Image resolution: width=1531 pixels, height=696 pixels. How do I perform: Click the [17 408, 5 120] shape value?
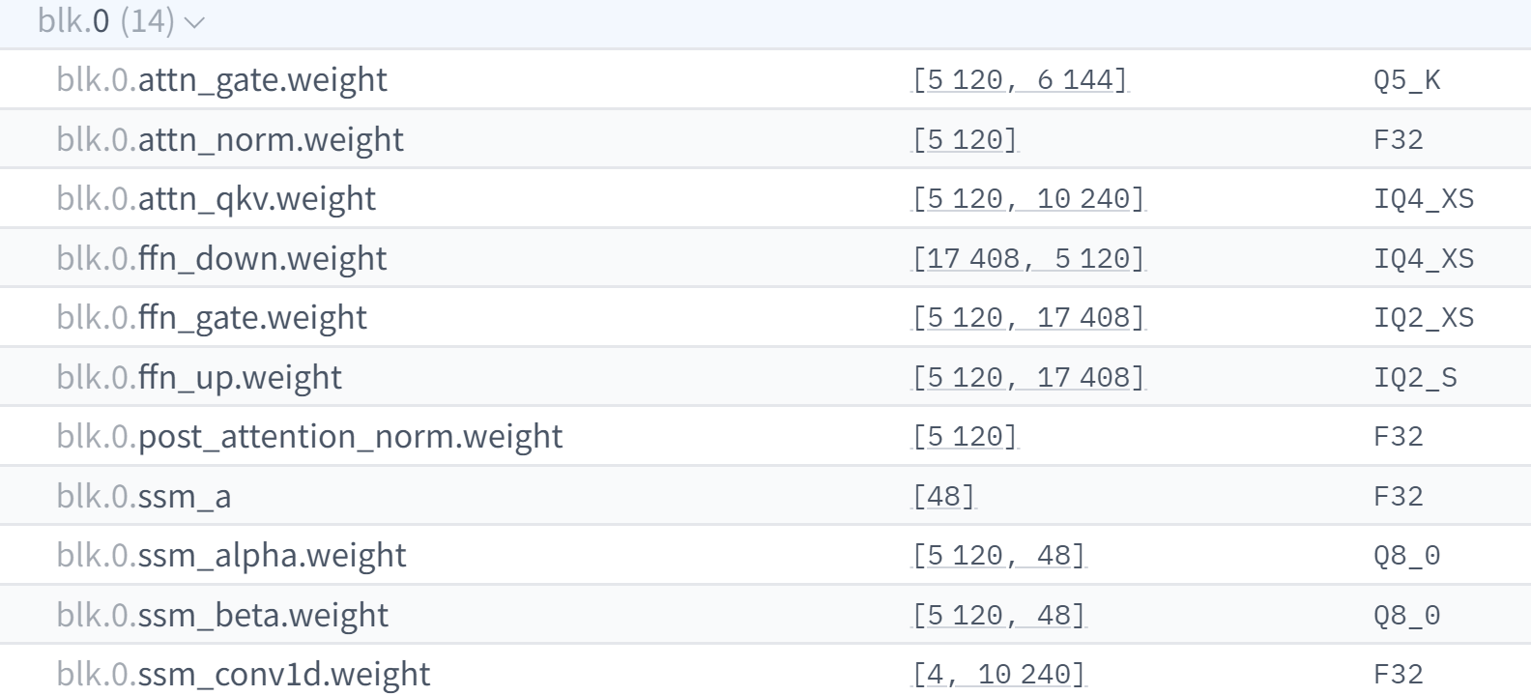[1028, 259]
